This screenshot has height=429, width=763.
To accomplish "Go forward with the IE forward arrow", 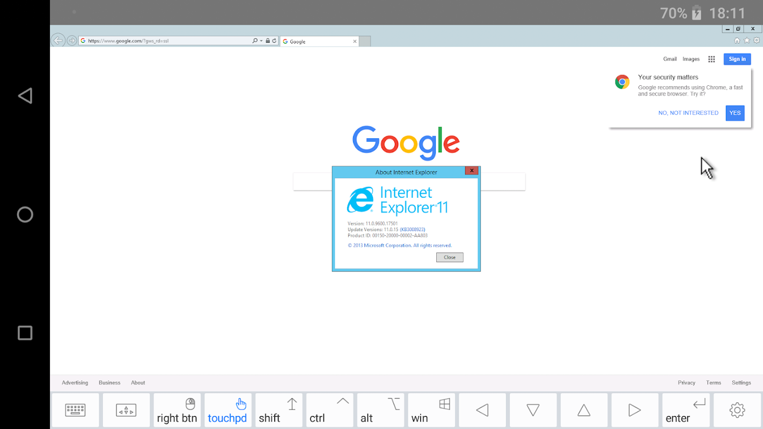I will (x=71, y=41).
